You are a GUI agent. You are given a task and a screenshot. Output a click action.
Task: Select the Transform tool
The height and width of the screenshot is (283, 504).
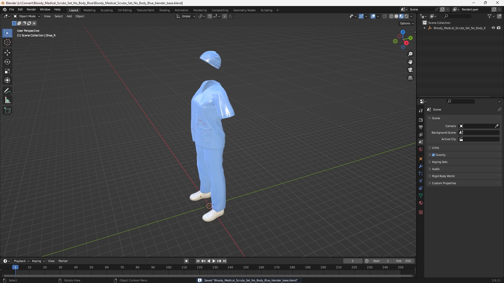(x=7, y=80)
